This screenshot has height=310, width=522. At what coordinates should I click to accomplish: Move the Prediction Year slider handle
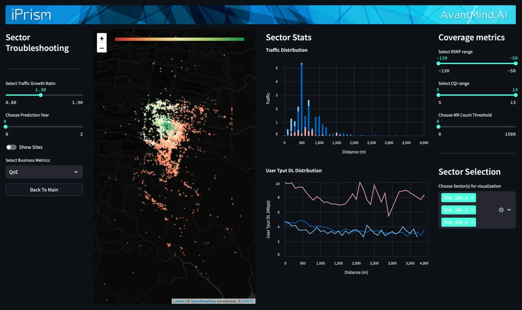tap(6, 126)
